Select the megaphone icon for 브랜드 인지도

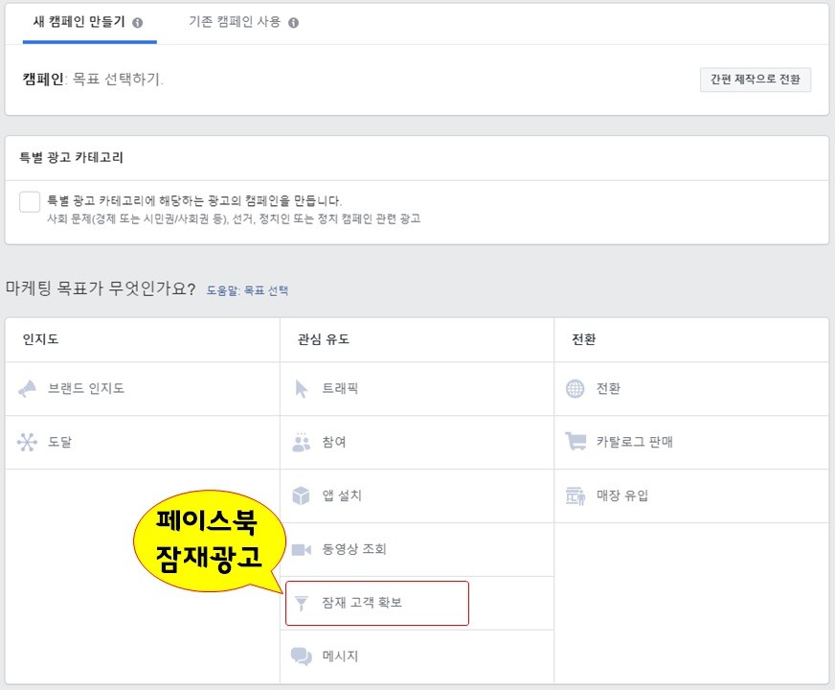click(x=27, y=389)
